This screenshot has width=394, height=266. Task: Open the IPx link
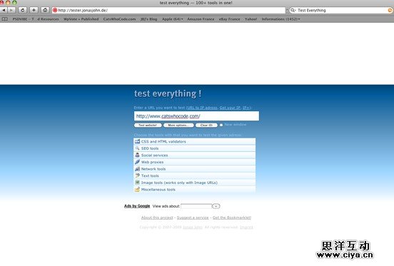246,108
